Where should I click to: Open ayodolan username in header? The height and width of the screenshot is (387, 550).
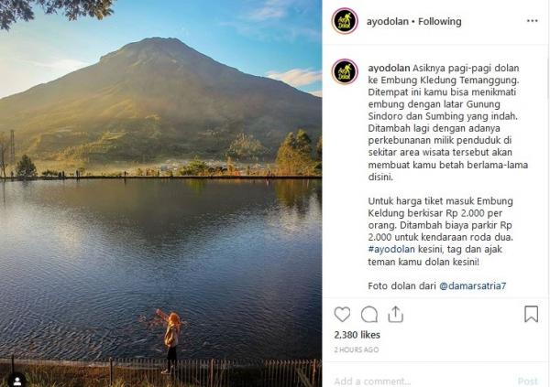[387, 21]
